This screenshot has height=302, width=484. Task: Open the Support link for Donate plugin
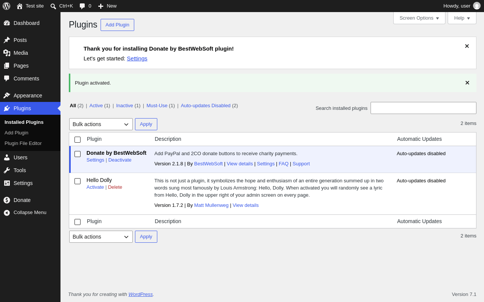pyautogui.click(x=301, y=164)
